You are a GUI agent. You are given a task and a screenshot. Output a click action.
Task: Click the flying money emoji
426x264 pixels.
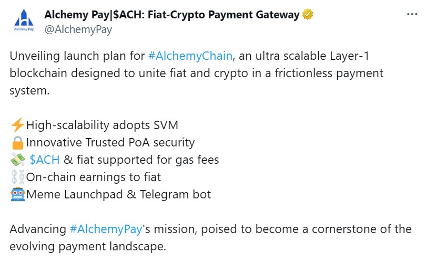(x=18, y=160)
